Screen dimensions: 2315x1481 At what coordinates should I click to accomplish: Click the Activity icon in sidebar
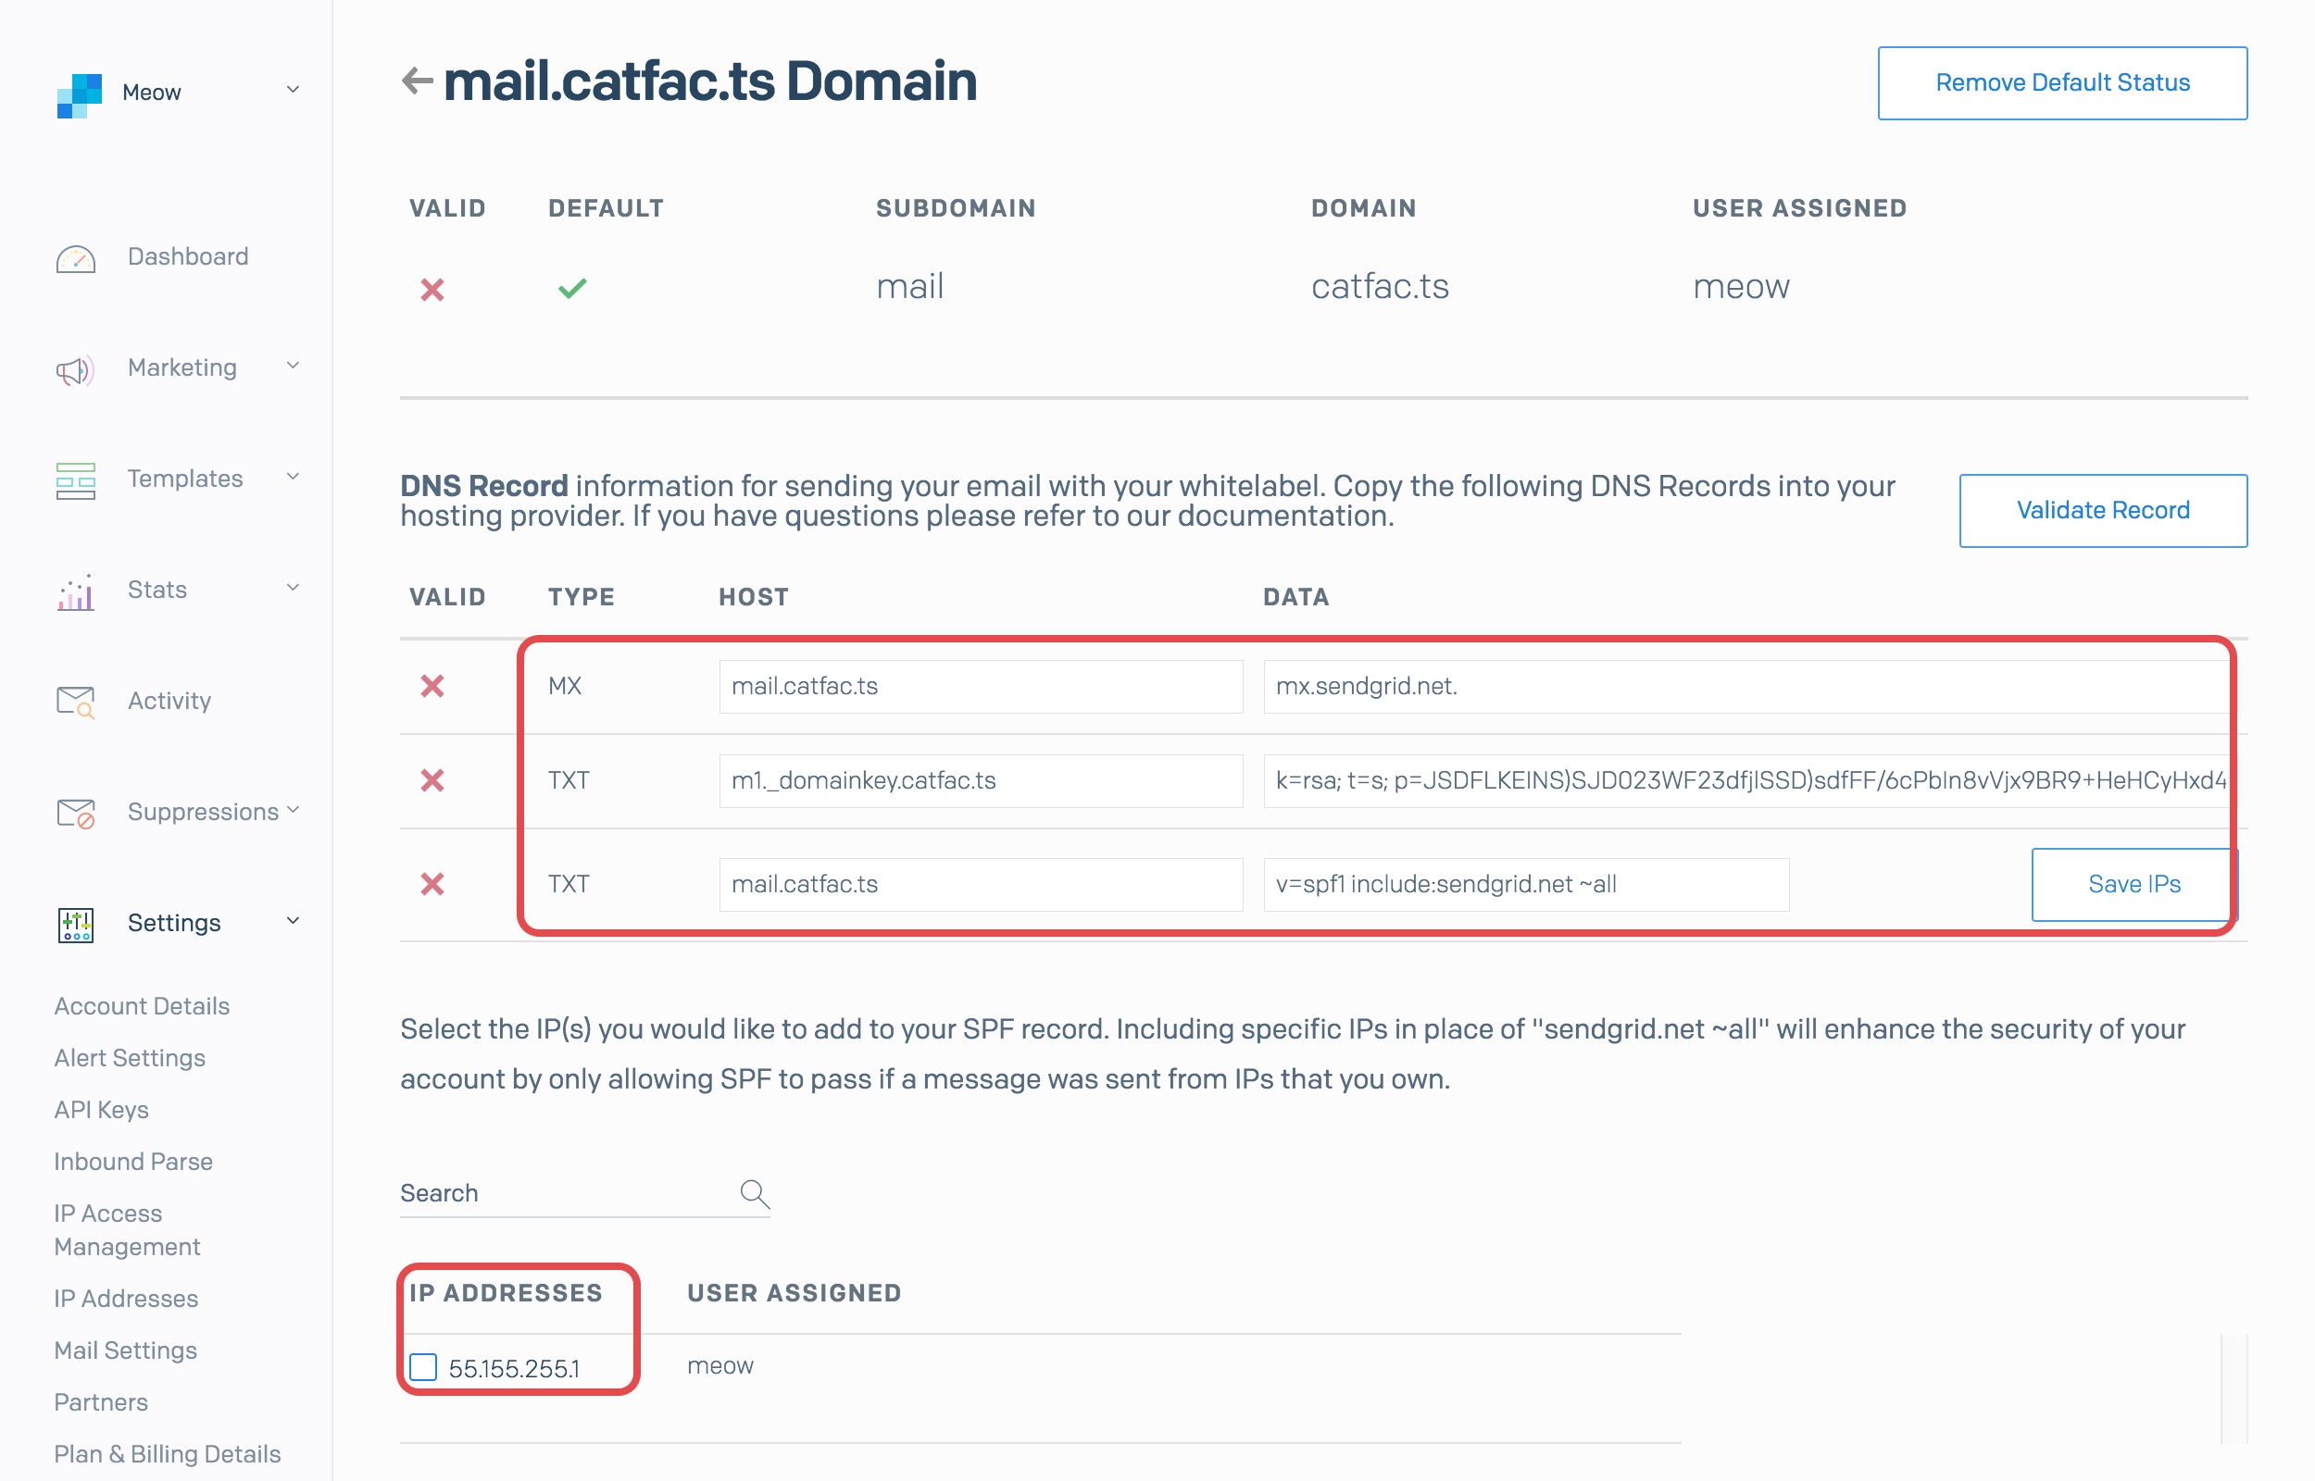point(72,700)
